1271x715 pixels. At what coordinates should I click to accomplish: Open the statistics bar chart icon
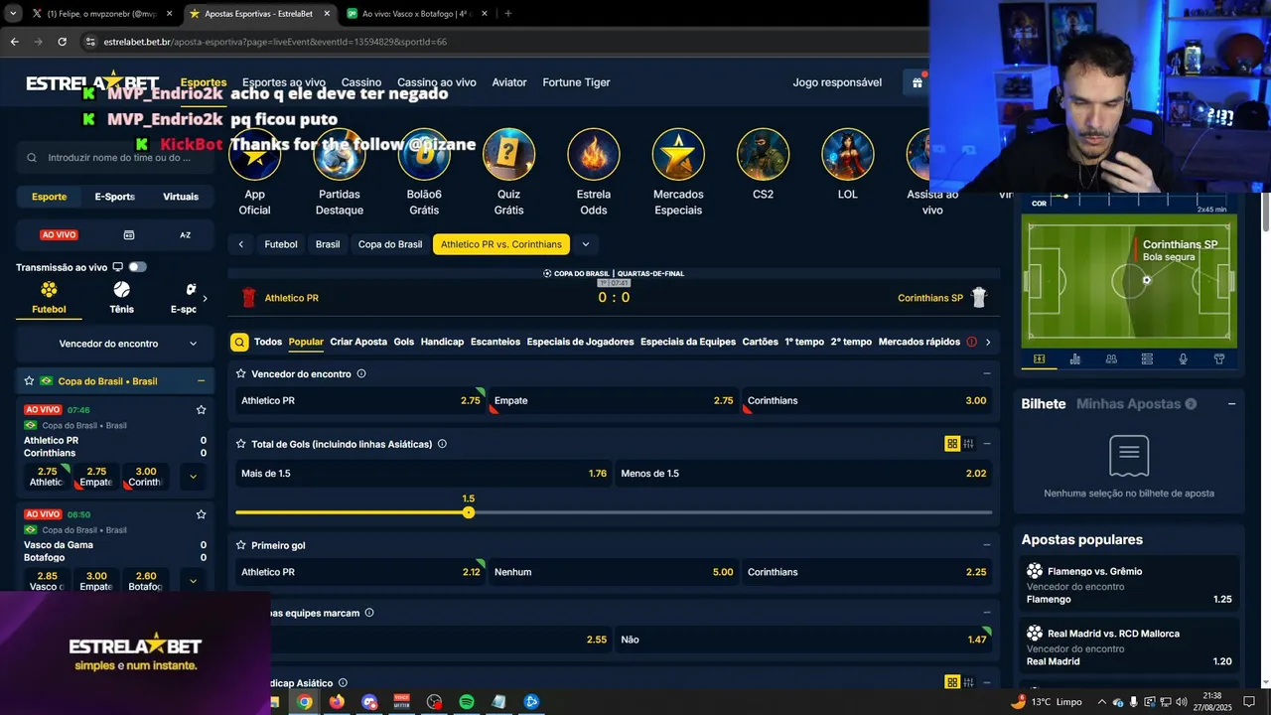pyautogui.click(x=1075, y=359)
